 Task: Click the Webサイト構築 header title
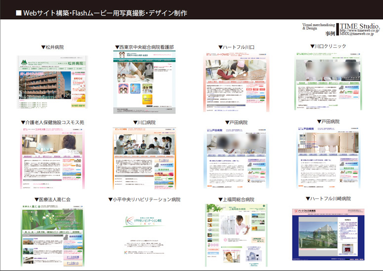coord(102,13)
